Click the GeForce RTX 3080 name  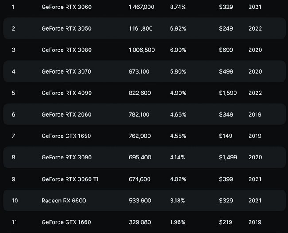pos(66,50)
